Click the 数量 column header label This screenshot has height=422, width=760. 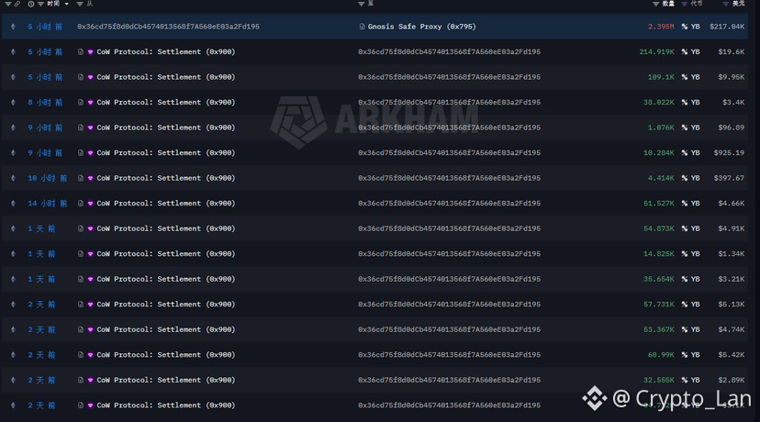[668, 4]
